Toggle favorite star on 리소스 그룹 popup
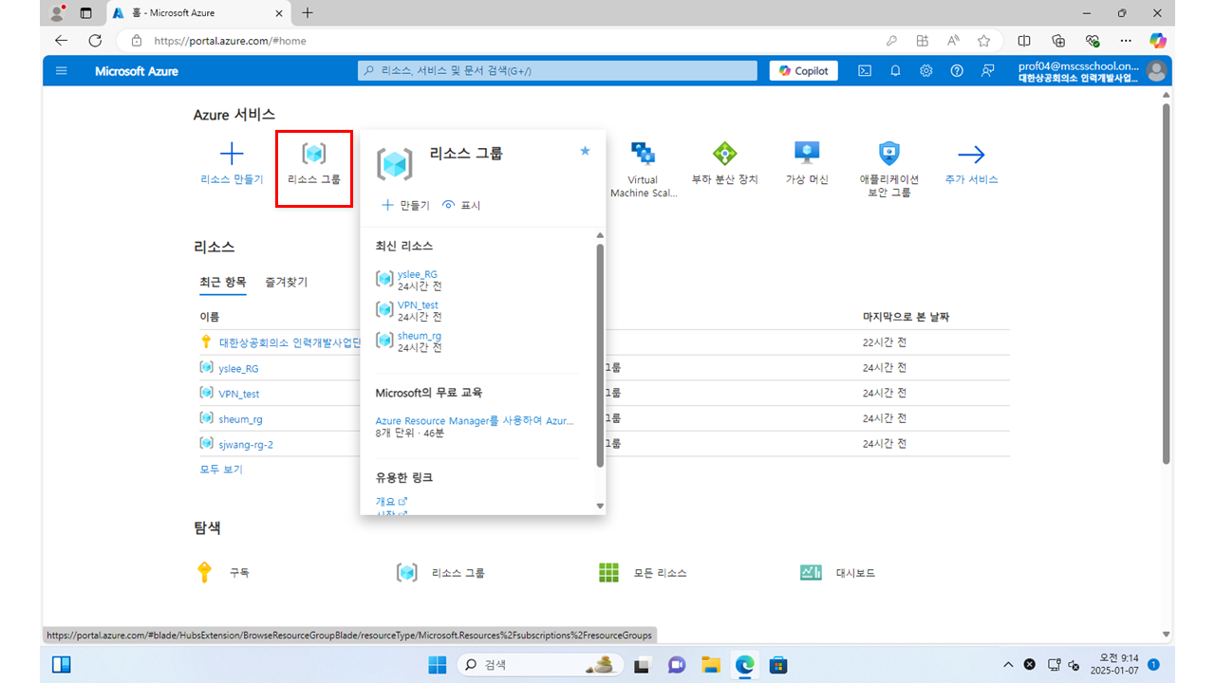Image resolution: width=1215 pixels, height=683 pixels. [585, 151]
